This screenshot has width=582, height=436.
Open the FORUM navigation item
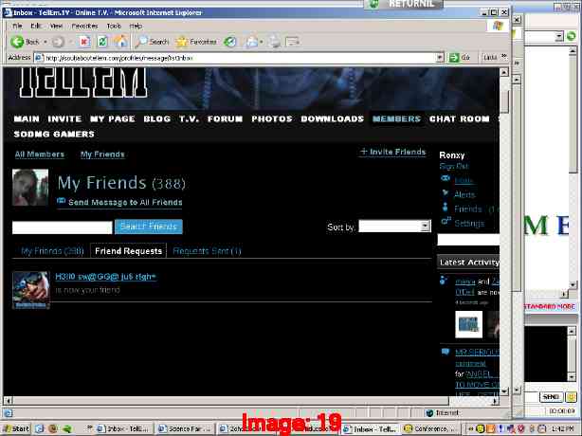coord(225,118)
